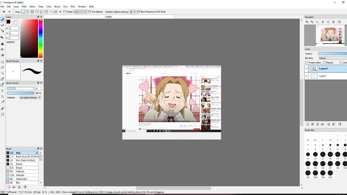The height and width of the screenshot is (195, 347).
Task: Toggle the Anti-aliasing checkbox
Action: click(x=90, y=12)
